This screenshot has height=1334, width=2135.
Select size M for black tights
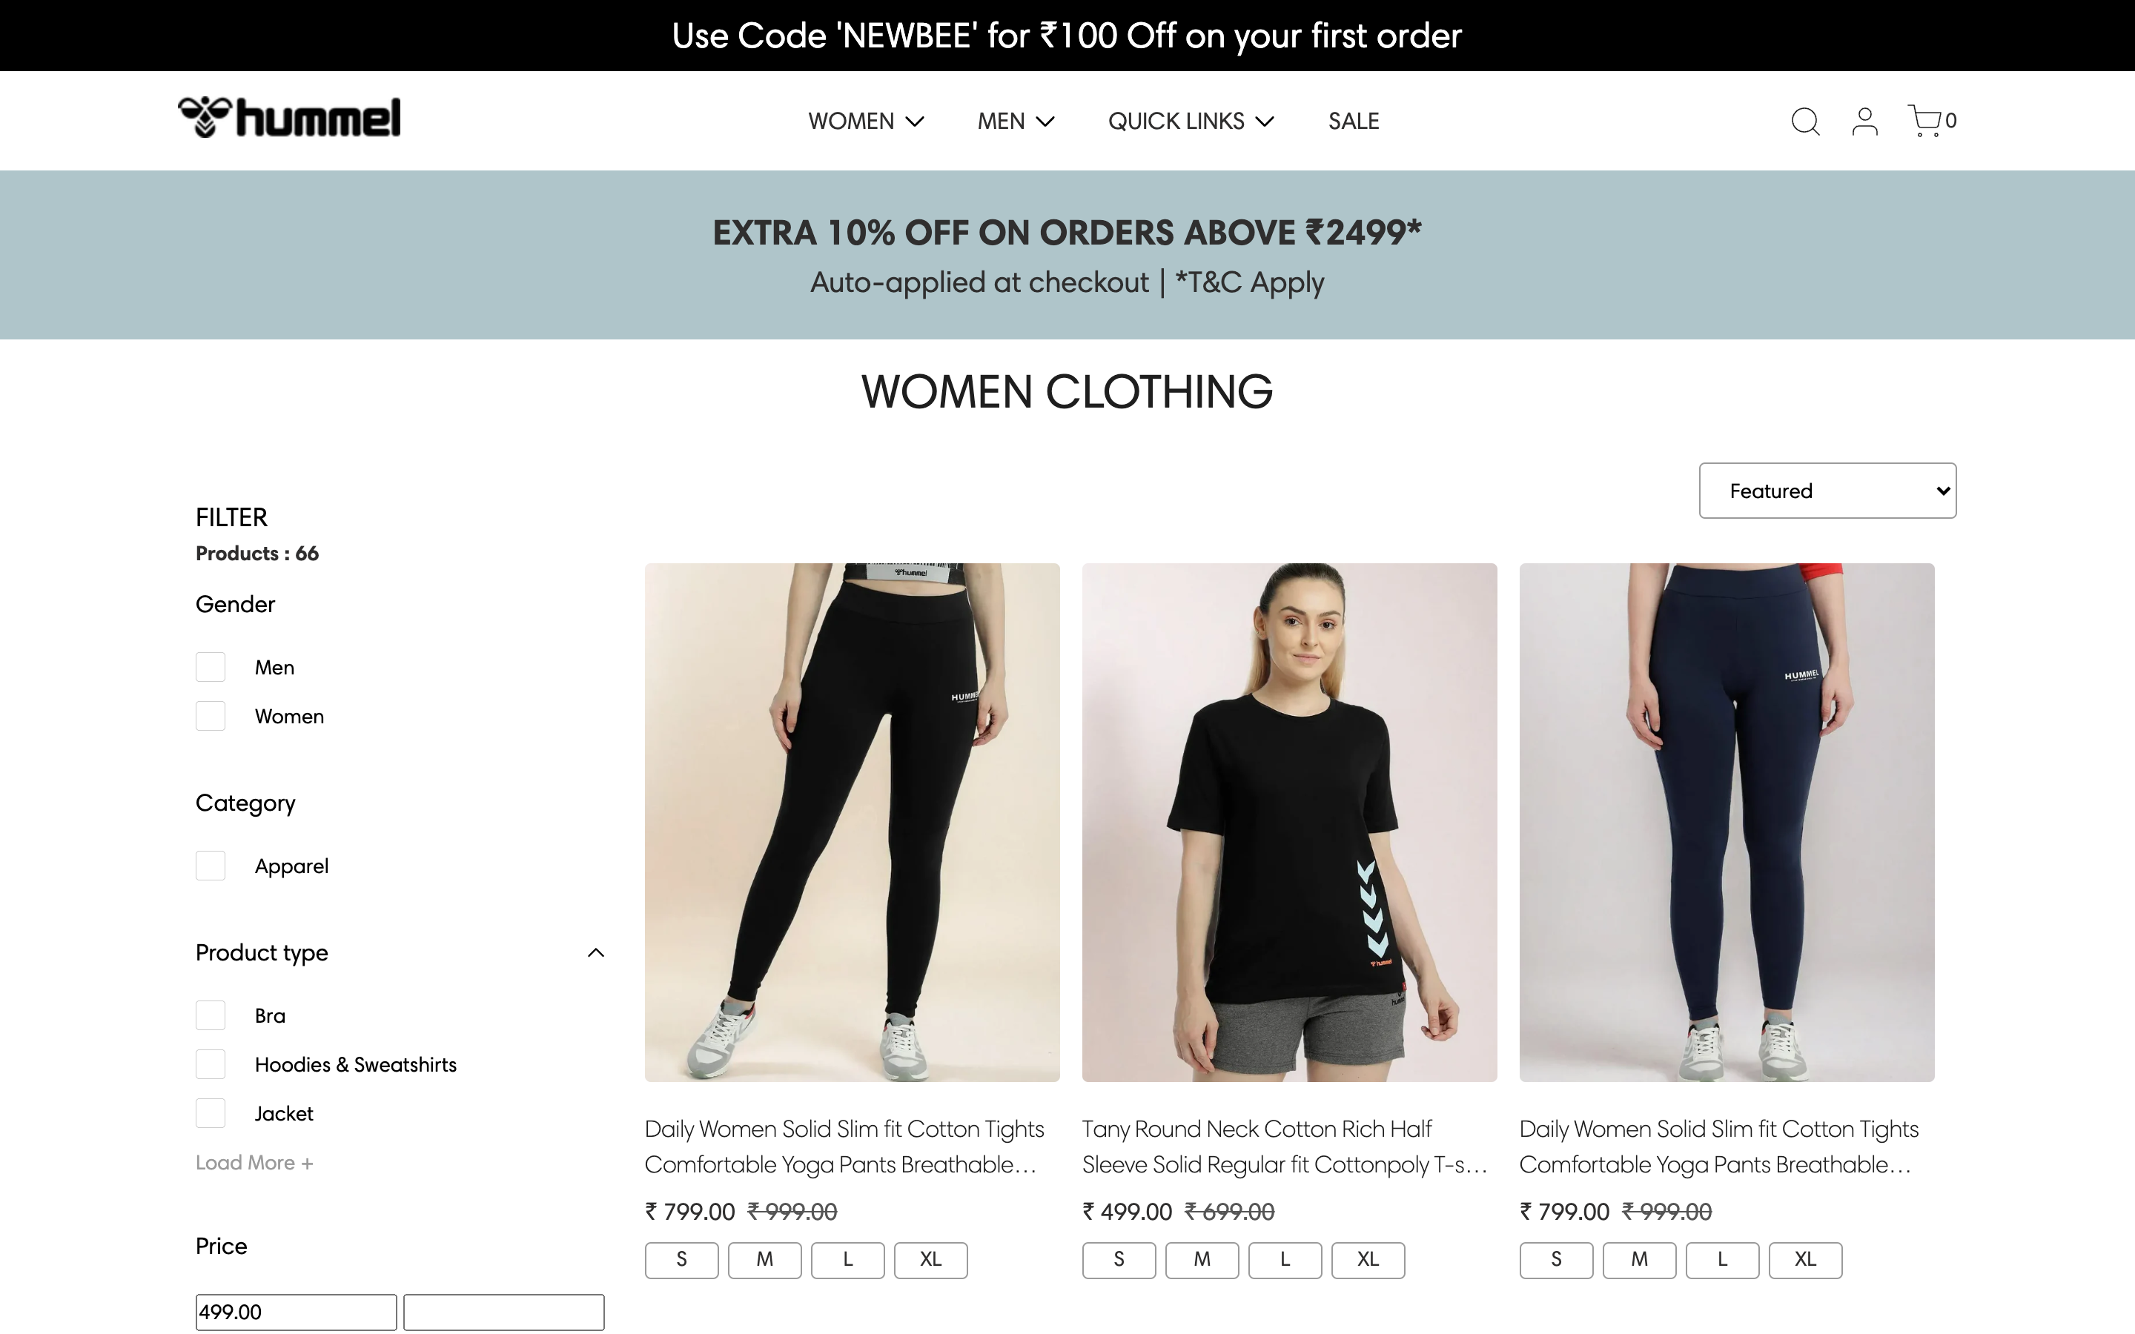coord(764,1260)
